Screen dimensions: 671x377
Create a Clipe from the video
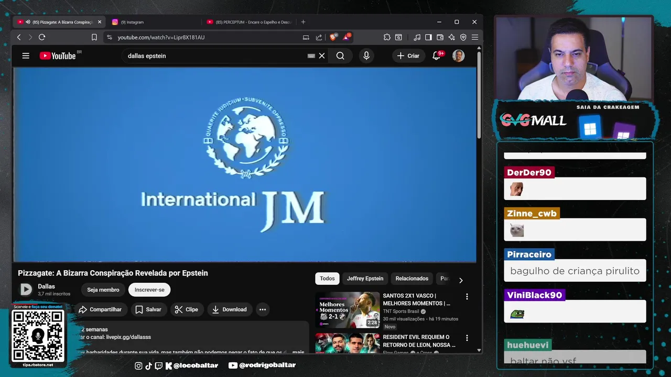187,309
